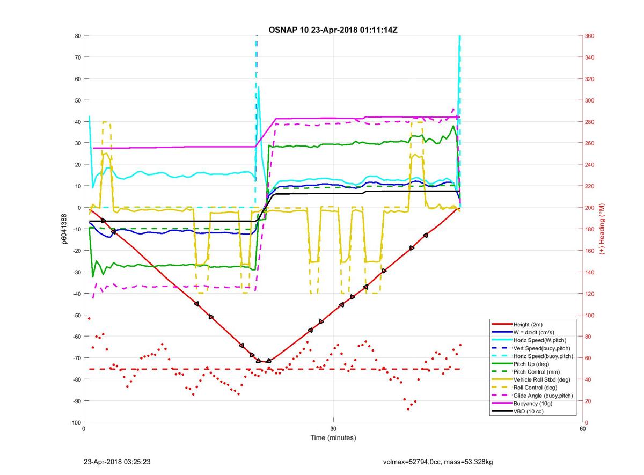Select the red heading axis tick "100"

590,315
